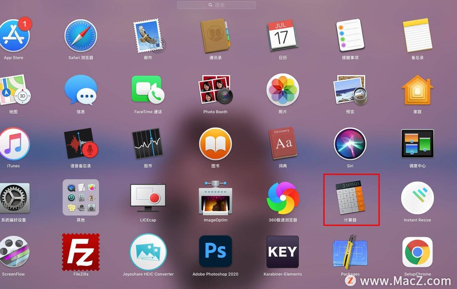This screenshot has width=457, height=289.
Task: Open 图书 (Books)
Action: point(216,144)
